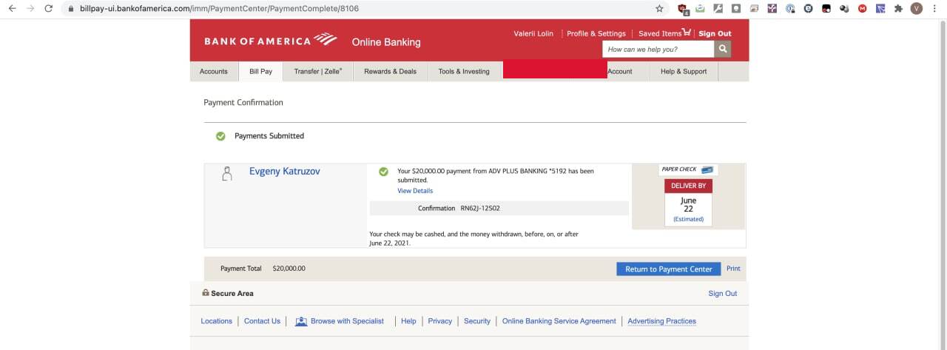This screenshot has width=947, height=350.
Task: Click the Browse with Specialist icon
Action: click(x=301, y=321)
